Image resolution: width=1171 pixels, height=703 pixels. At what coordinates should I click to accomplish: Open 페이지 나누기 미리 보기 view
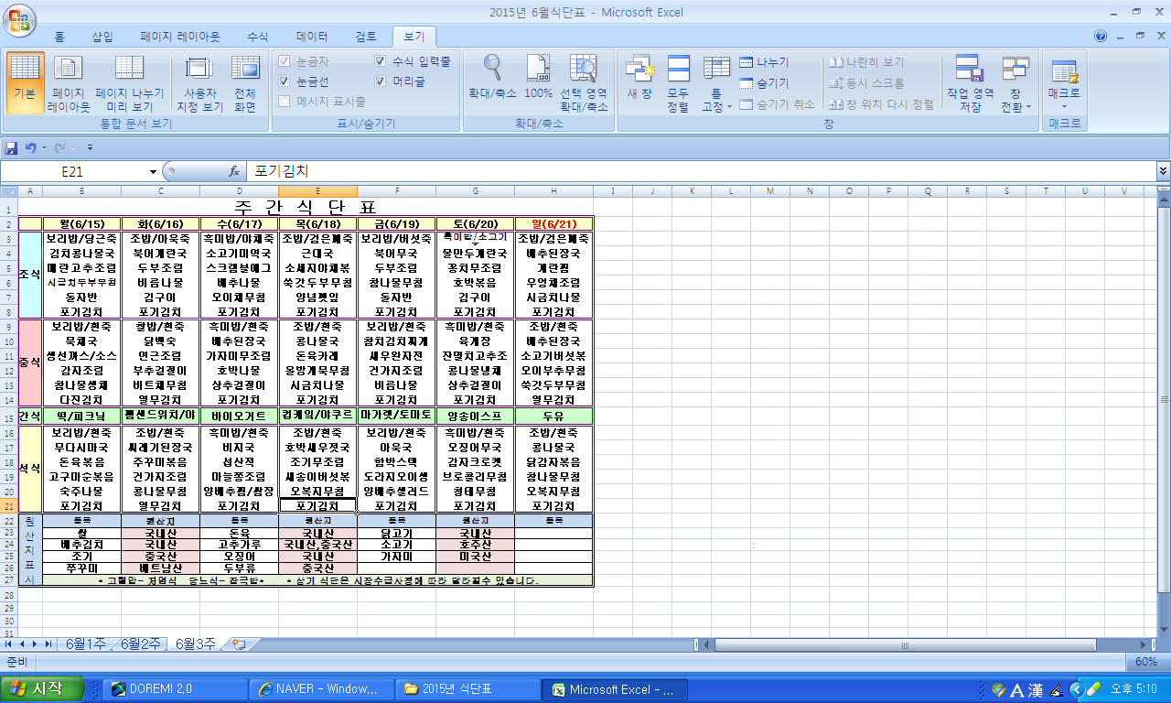click(130, 70)
